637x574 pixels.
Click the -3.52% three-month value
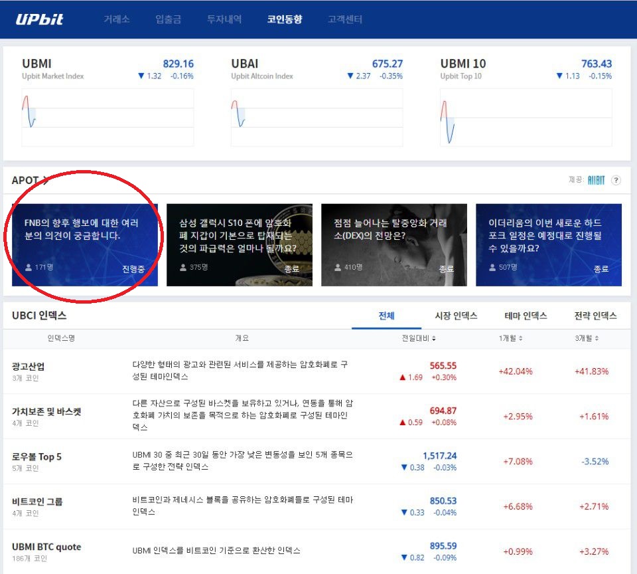[x=595, y=462]
